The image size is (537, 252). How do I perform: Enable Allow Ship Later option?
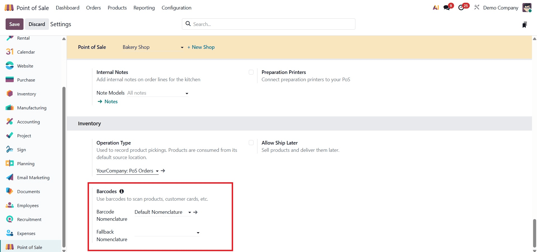coord(251,142)
